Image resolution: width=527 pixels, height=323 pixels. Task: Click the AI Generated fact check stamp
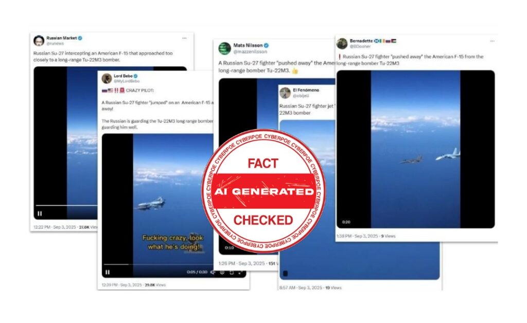click(263, 191)
